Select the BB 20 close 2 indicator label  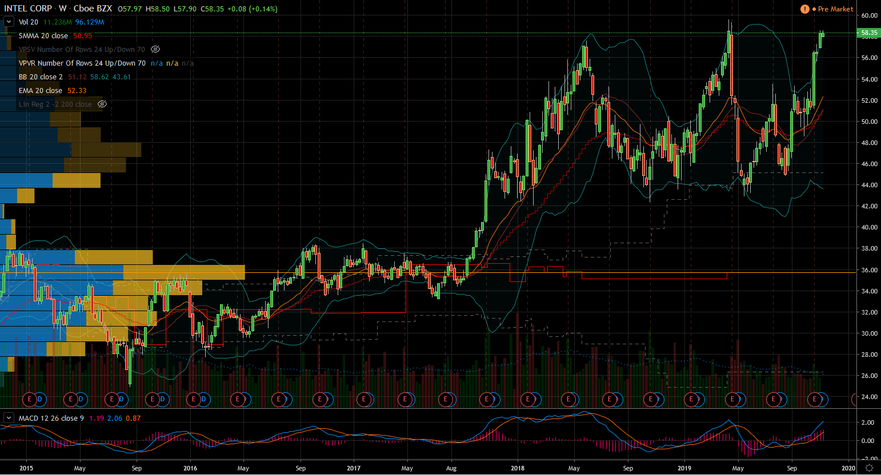point(41,77)
